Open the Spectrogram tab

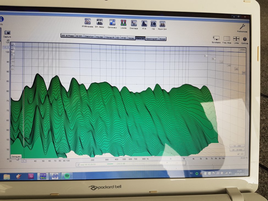[152, 39]
